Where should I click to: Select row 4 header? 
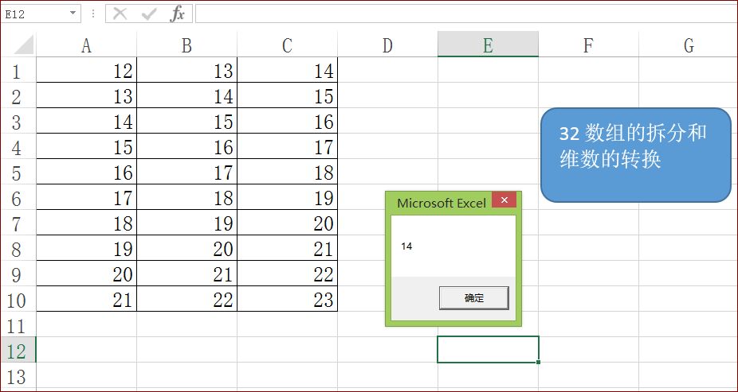[x=18, y=146]
